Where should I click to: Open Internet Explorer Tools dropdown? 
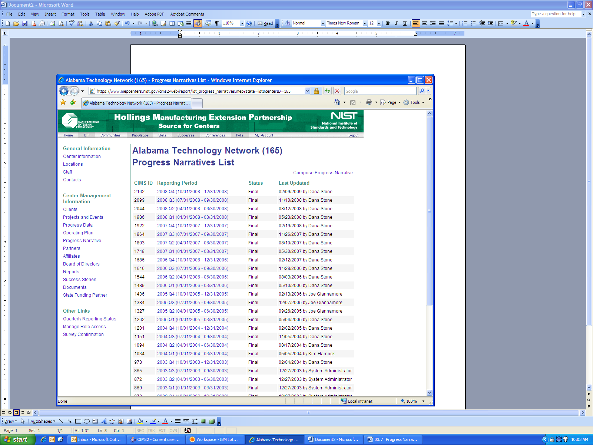(414, 102)
